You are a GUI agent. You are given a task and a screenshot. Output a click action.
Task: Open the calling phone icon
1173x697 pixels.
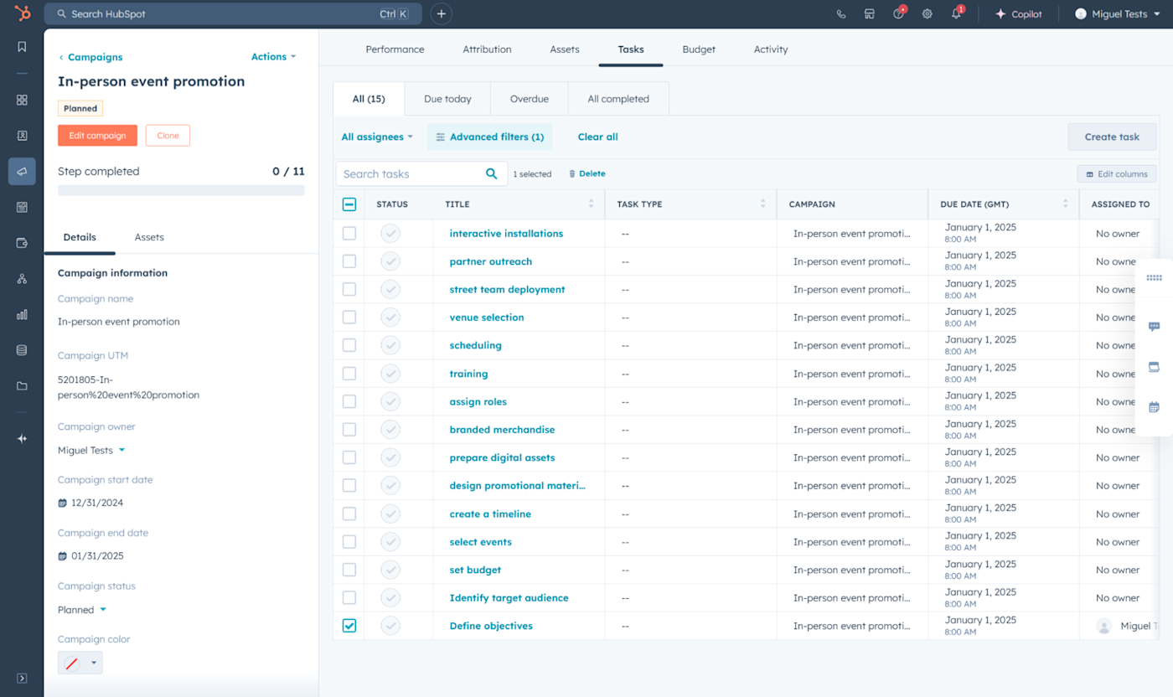click(x=841, y=14)
